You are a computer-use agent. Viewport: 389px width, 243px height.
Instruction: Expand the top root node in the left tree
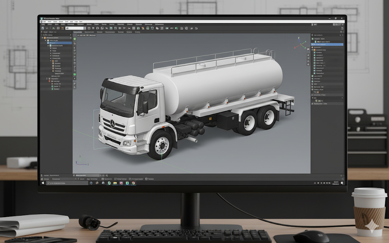(x=43, y=38)
